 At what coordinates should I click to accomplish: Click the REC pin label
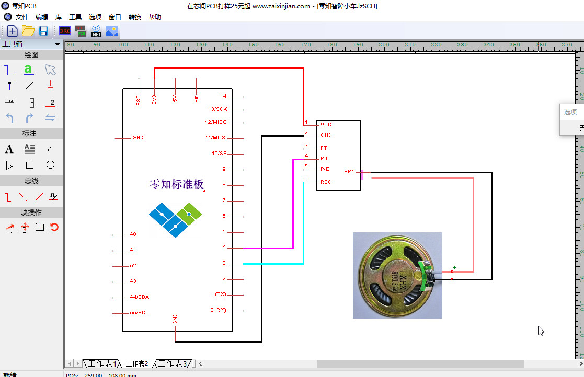[x=326, y=182]
